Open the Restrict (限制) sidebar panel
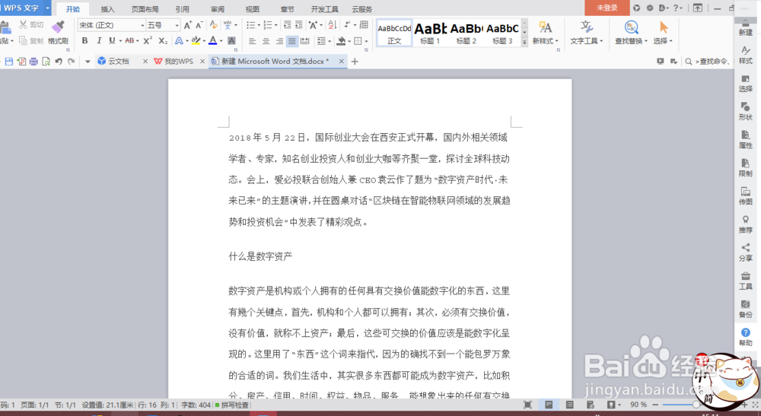 point(746,167)
